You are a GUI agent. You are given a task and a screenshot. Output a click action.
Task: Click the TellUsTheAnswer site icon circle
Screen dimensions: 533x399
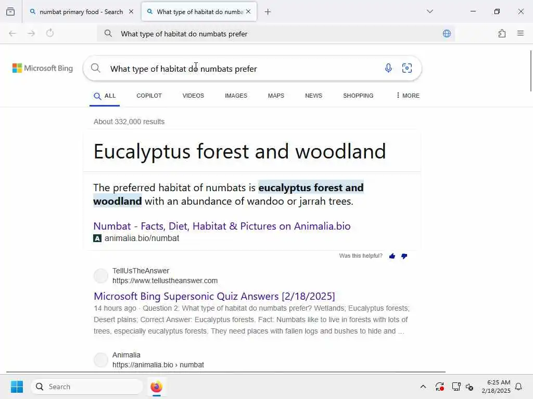101,276
